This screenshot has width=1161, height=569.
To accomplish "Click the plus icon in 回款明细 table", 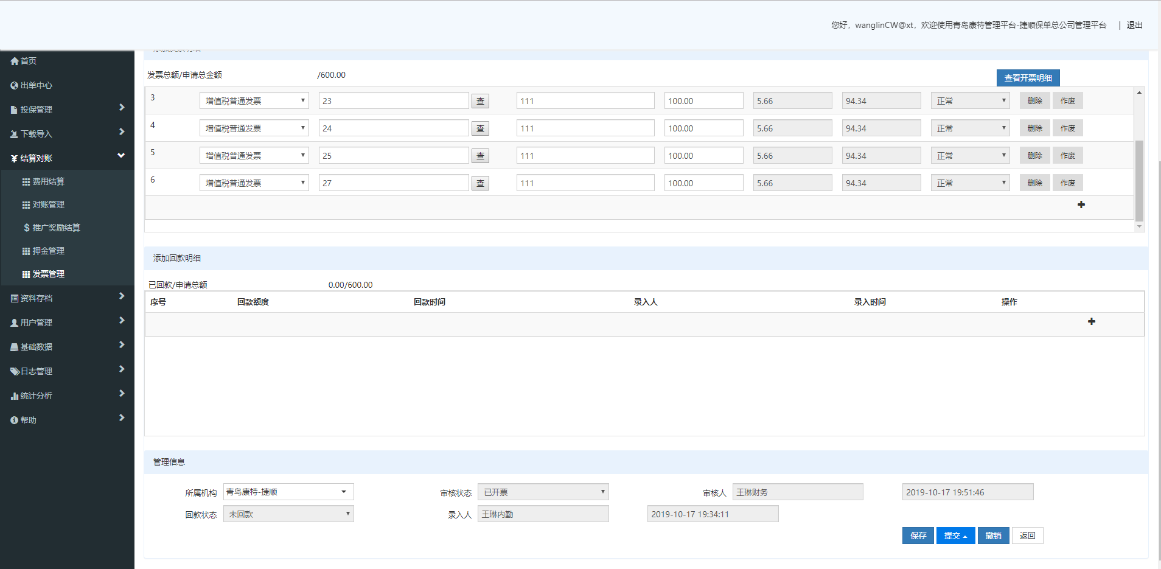I will click(1091, 321).
